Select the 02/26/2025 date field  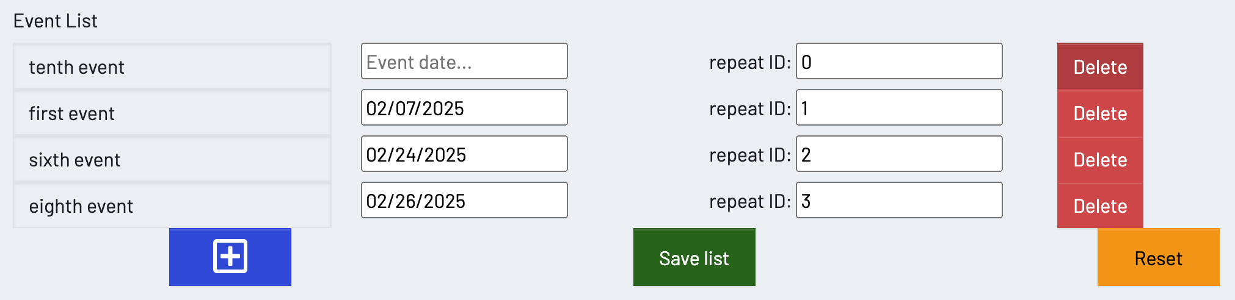pyautogui.click(x=464, y=201)
